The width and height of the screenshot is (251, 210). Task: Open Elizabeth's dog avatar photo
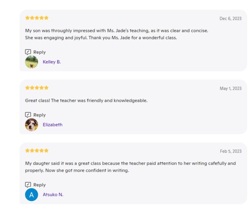32,125
